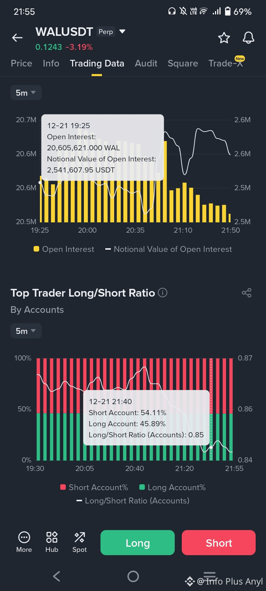Open info icon beside Top Trader Ratio
The width and height of the screenshot is (266, 591).
(163, 293)
